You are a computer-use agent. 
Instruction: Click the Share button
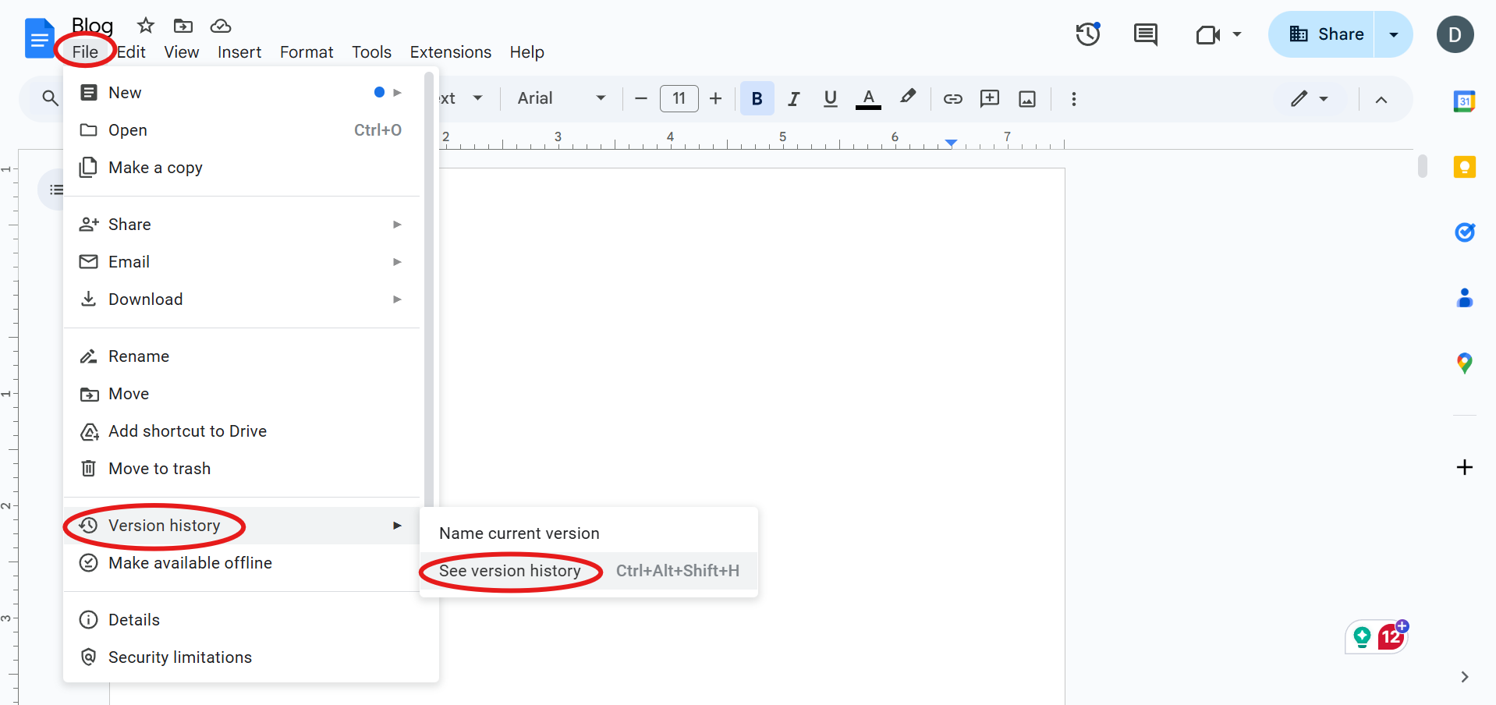pos(1338,34)
